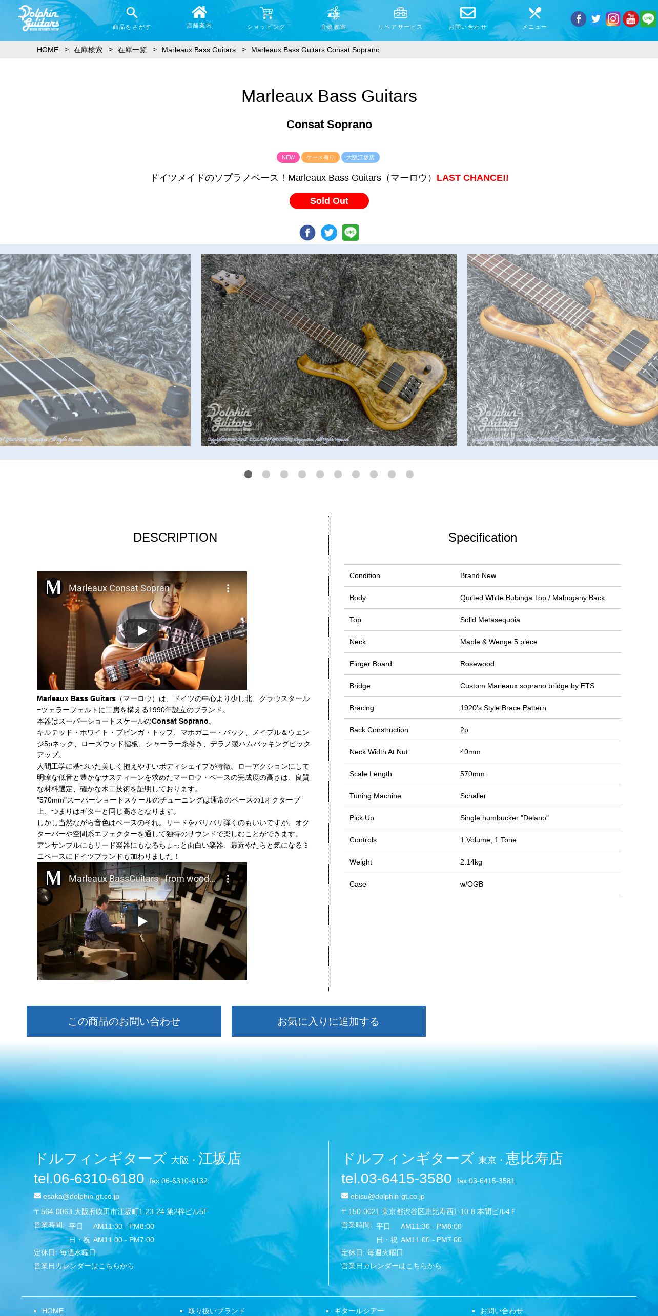Viewport: 658px width, 1316px height.
Task: Email esaka@dolphin-gt.co.jp
Action: tap(81, 1196)
